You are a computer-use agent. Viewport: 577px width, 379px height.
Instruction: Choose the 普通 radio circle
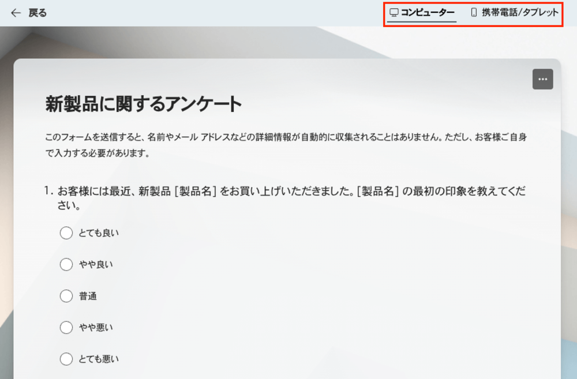coord(66,297)
